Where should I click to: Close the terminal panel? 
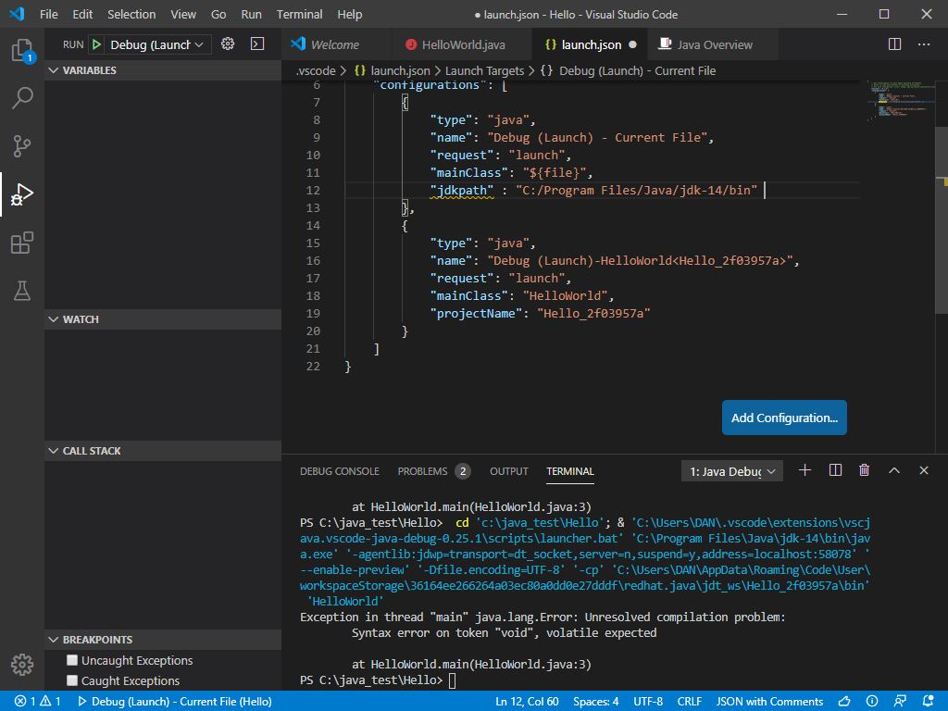pyautogui.click(x=924, y=470)
